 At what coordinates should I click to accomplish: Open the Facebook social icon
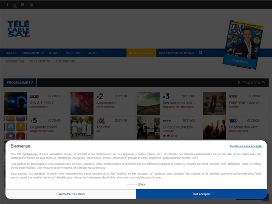[8, 5]
